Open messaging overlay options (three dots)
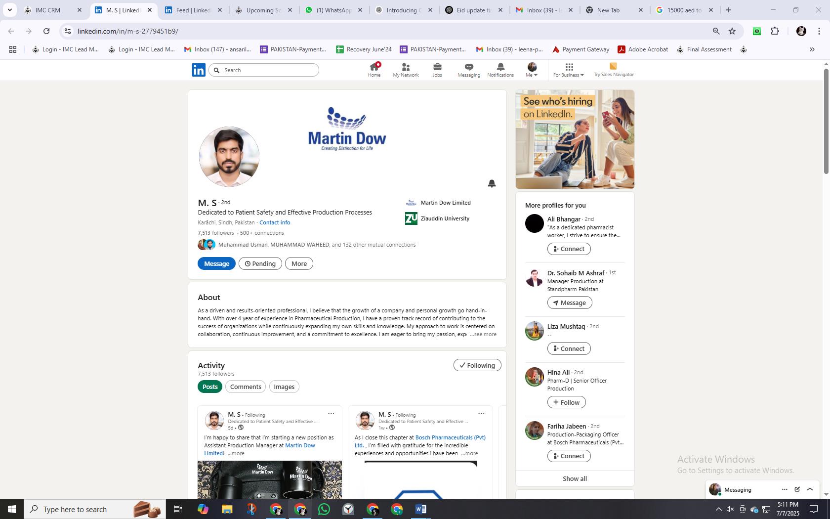Screen dimensions: 830x519 tap(785, 489)
